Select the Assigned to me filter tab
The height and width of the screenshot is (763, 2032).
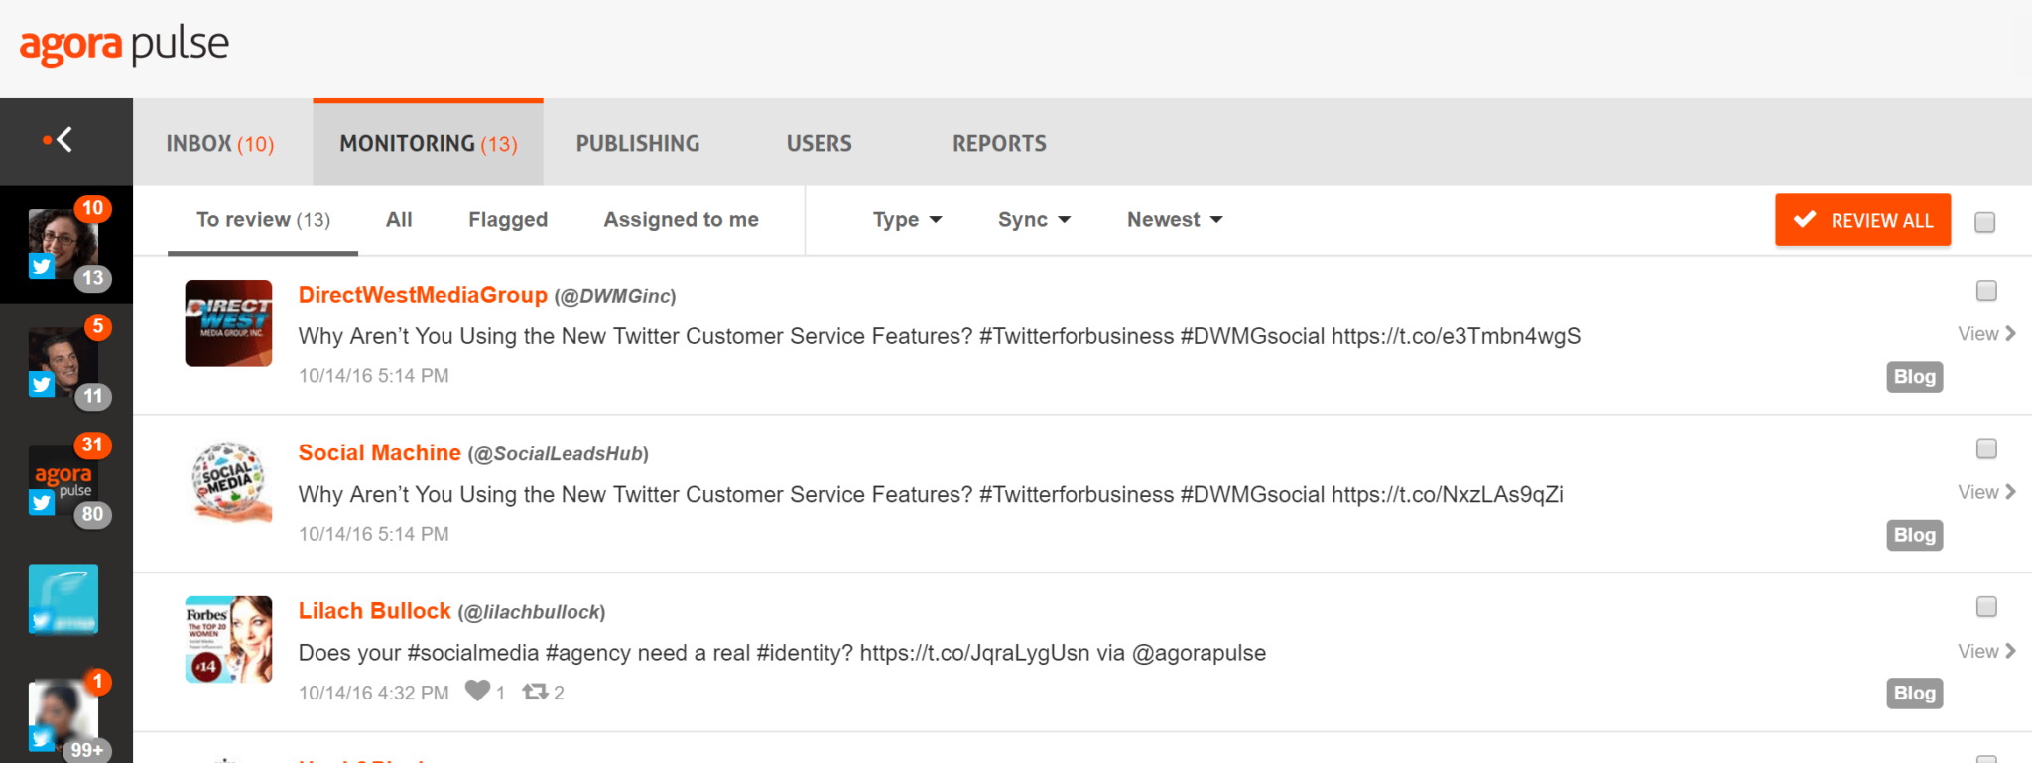point(682,220)
